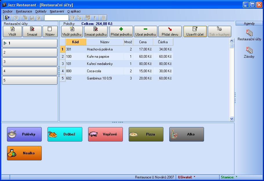Close the bill with Uzavřít účet

click(195, 32)
